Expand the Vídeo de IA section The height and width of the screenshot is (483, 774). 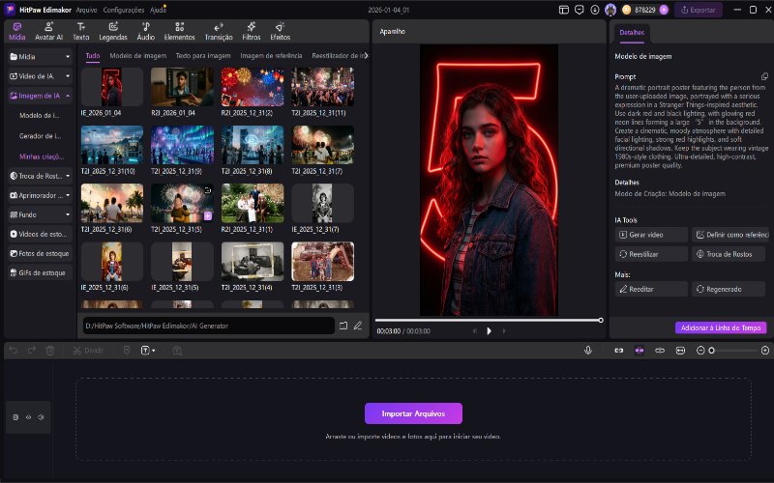click(x=41, y=76)
